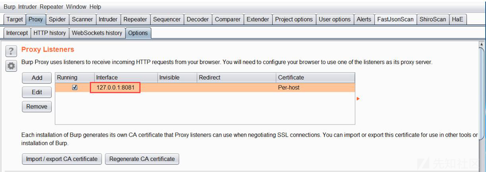Switch to the Scanner tab
The image size is (486, 172).
82,19
